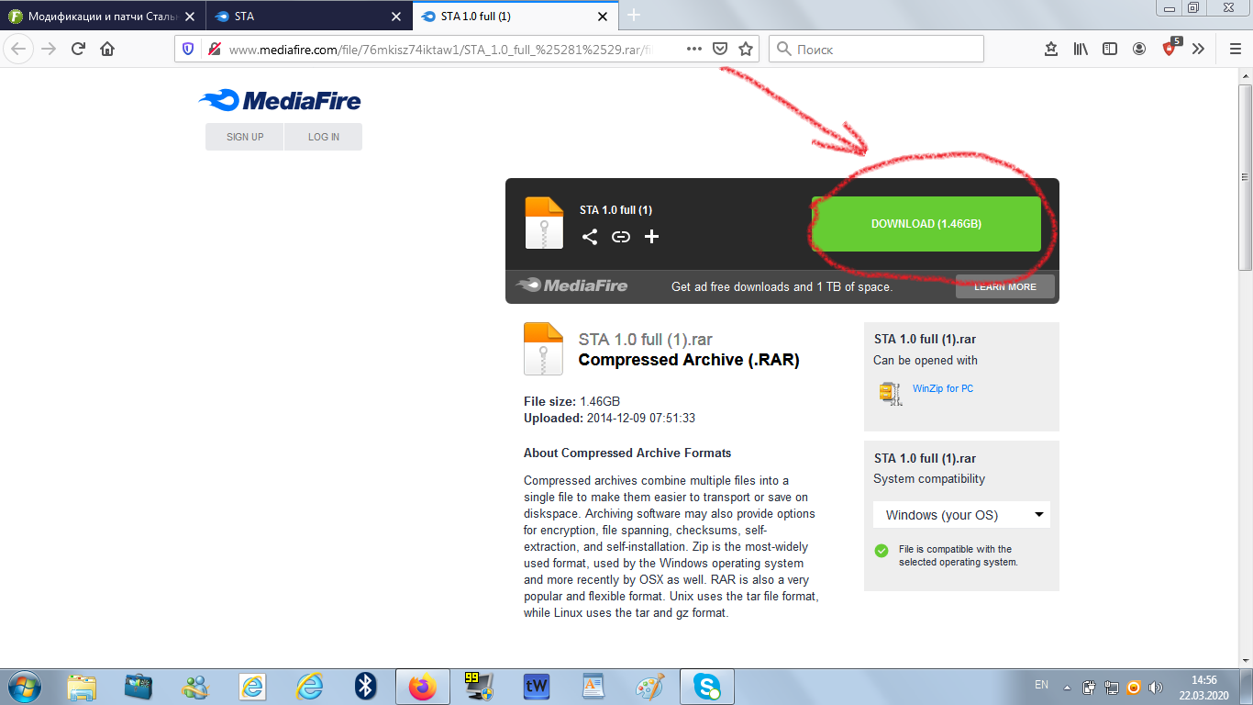Expand the toolbar overflow chevrons
The width and height of the screenshot is (1253, 705).
1198,49
